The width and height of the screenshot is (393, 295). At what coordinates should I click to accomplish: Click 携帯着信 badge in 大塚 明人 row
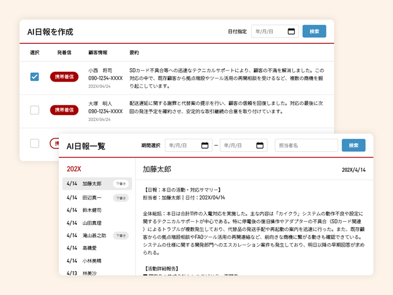point(64,110)
